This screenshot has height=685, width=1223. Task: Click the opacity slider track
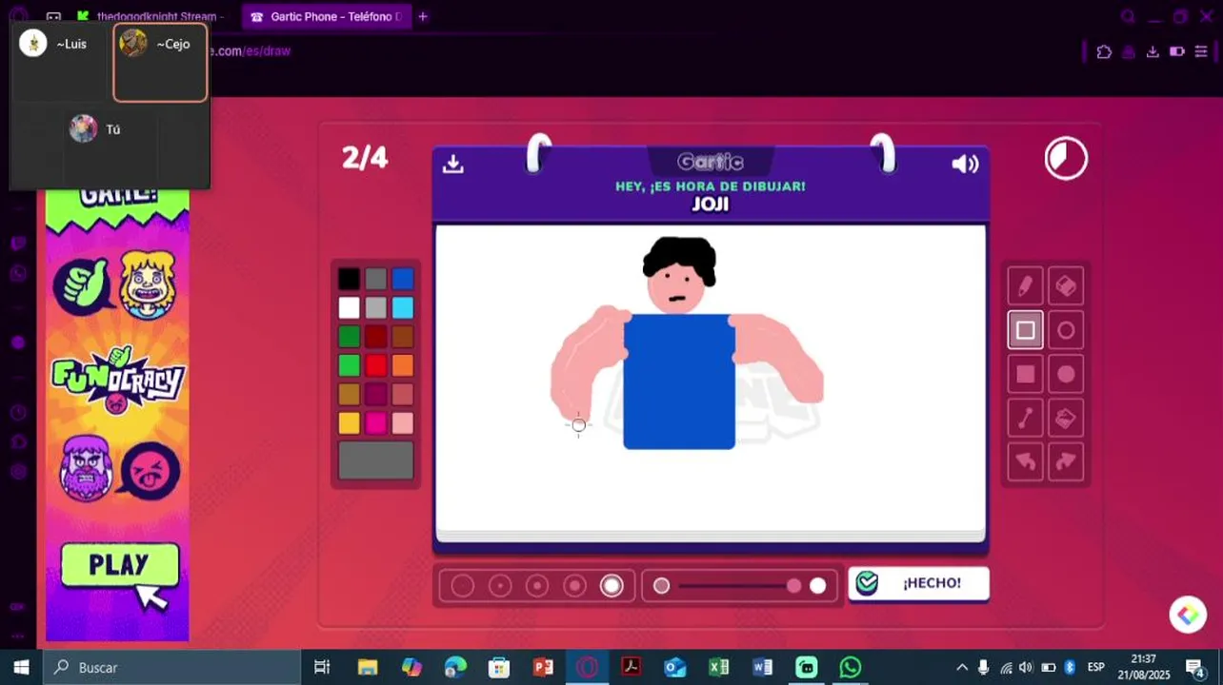point(739,586)
